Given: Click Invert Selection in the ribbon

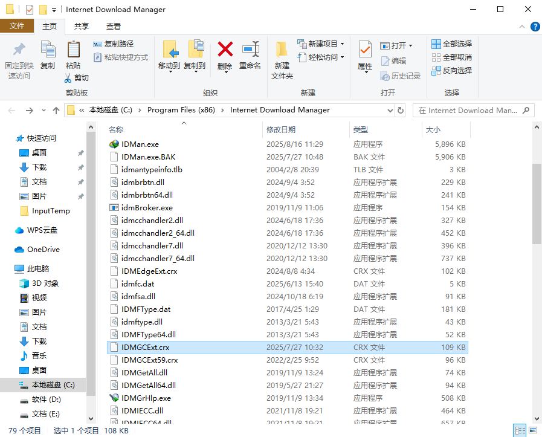Looking at the screenshot, I should click(x=452, y=71).
